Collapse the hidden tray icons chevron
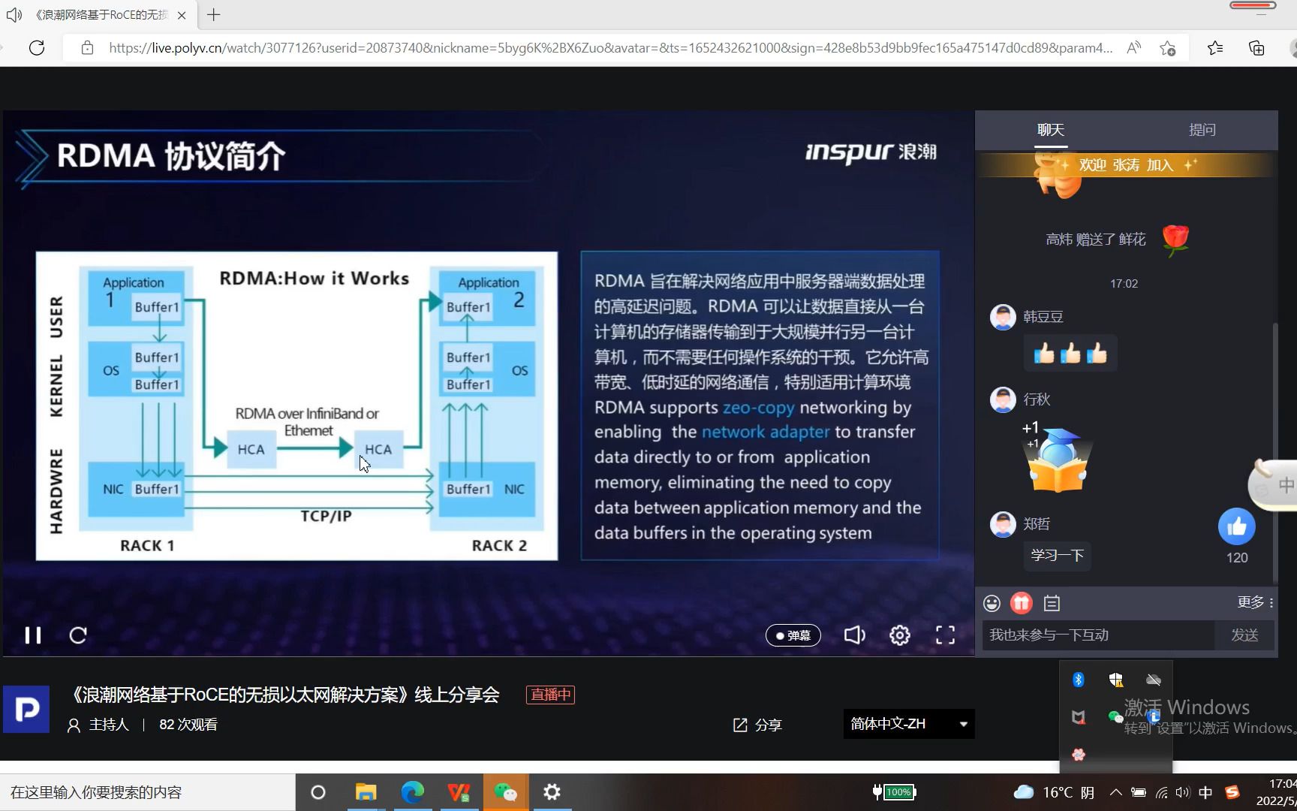Viewport: 1297px width, 811px height. (1116, 792)
